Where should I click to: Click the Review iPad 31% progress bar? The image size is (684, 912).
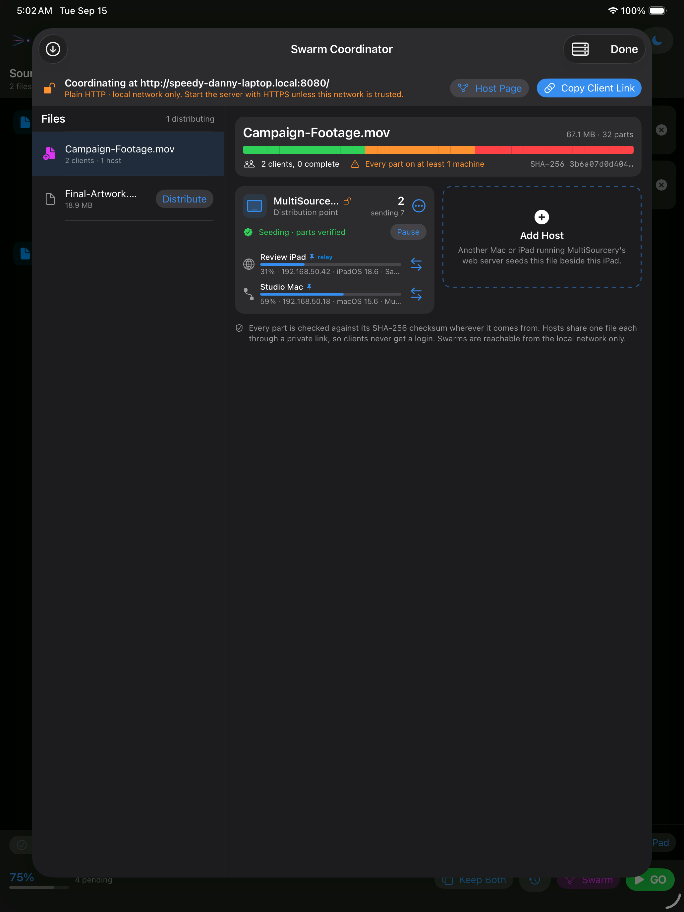point(331,264)
